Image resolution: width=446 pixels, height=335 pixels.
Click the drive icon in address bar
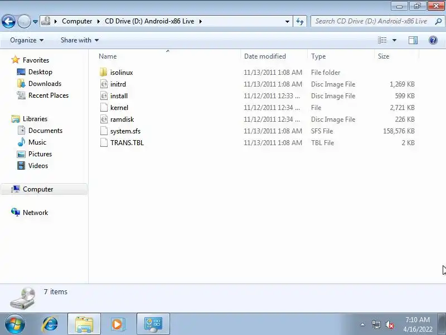point(46,21)
